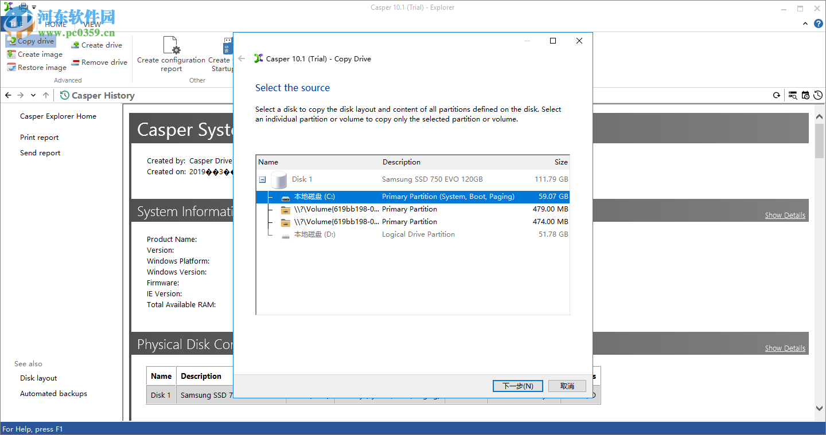Image resolution: width=826 pixels, height=435 pixels.
Task: Open the scheduled calendar-clock icon
Action: coord(806,96)
